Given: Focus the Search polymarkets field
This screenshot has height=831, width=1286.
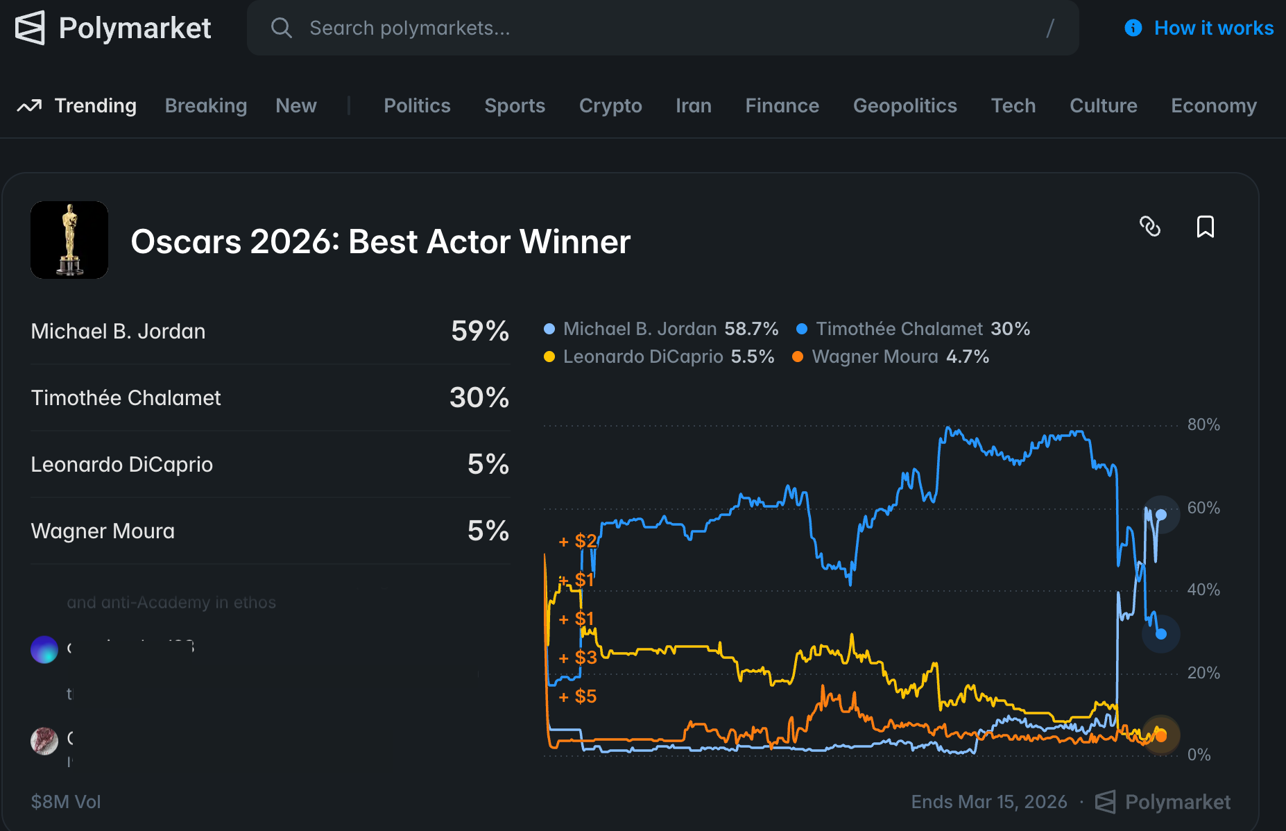Looking at the screenshot, I should [x=659, y=28].
